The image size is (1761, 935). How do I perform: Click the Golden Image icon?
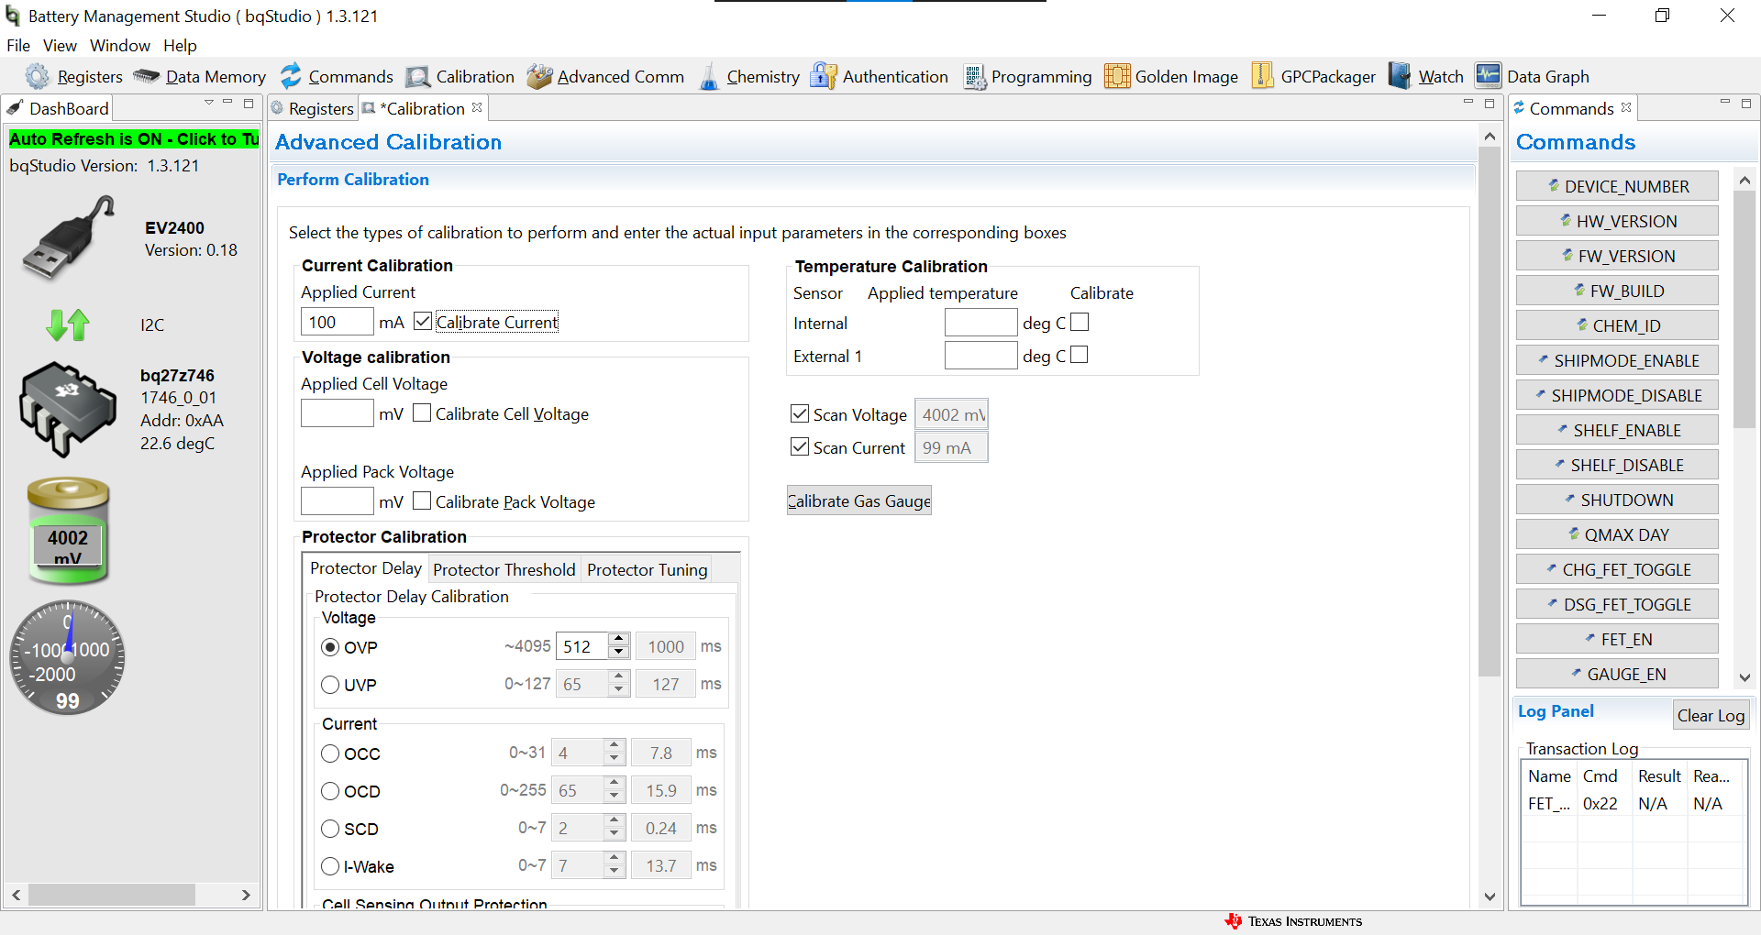(x=1116, y=77)
